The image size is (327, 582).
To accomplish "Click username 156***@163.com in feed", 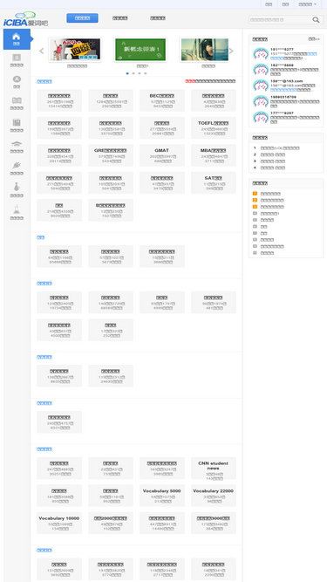I will click(x=287, y=81).
